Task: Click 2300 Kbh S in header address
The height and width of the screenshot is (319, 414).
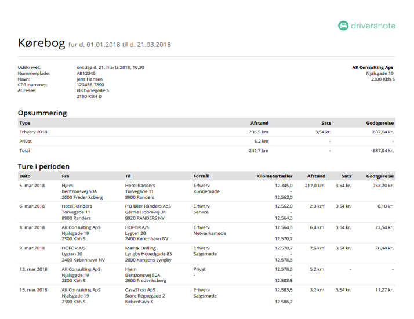Action: coord(383,79)
